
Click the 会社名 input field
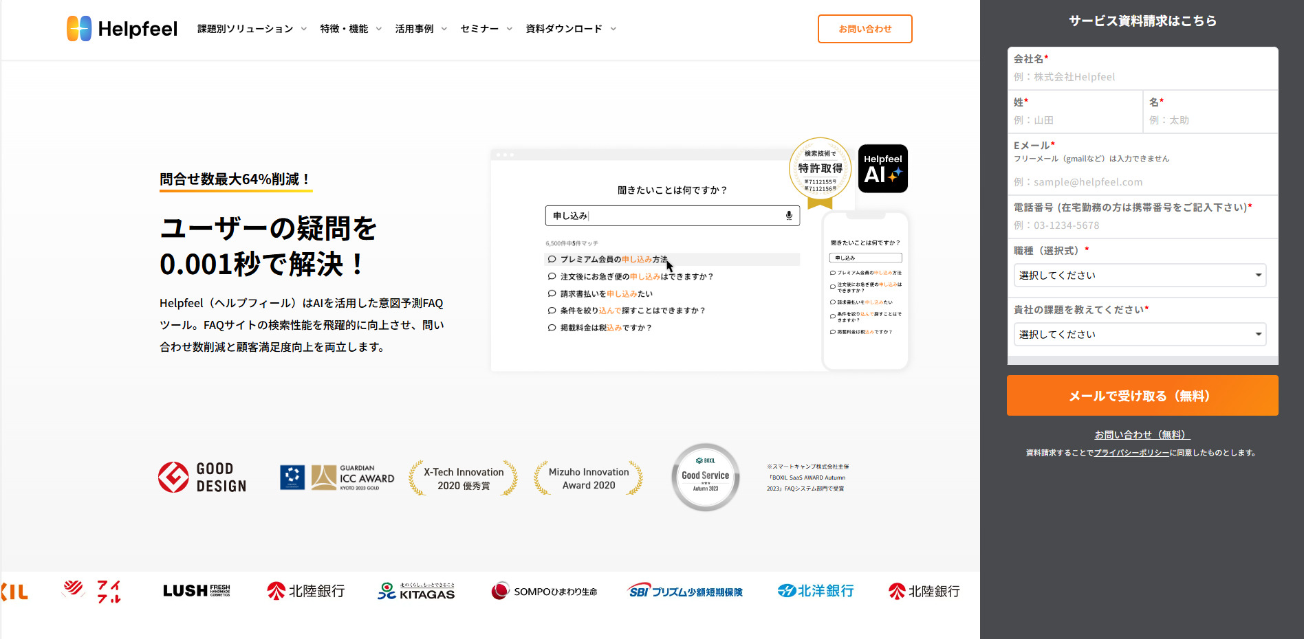1142,77
